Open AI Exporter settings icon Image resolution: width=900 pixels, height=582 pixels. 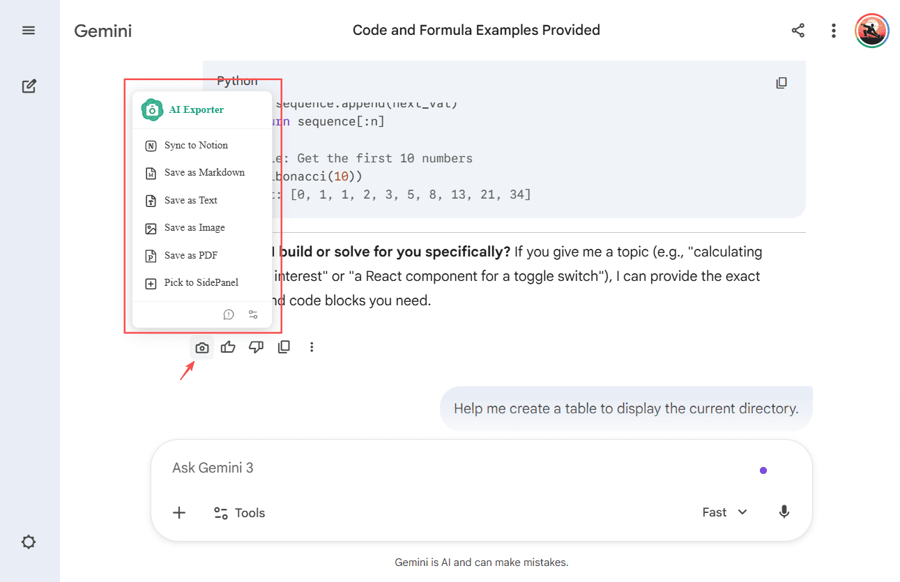[253, 314]
